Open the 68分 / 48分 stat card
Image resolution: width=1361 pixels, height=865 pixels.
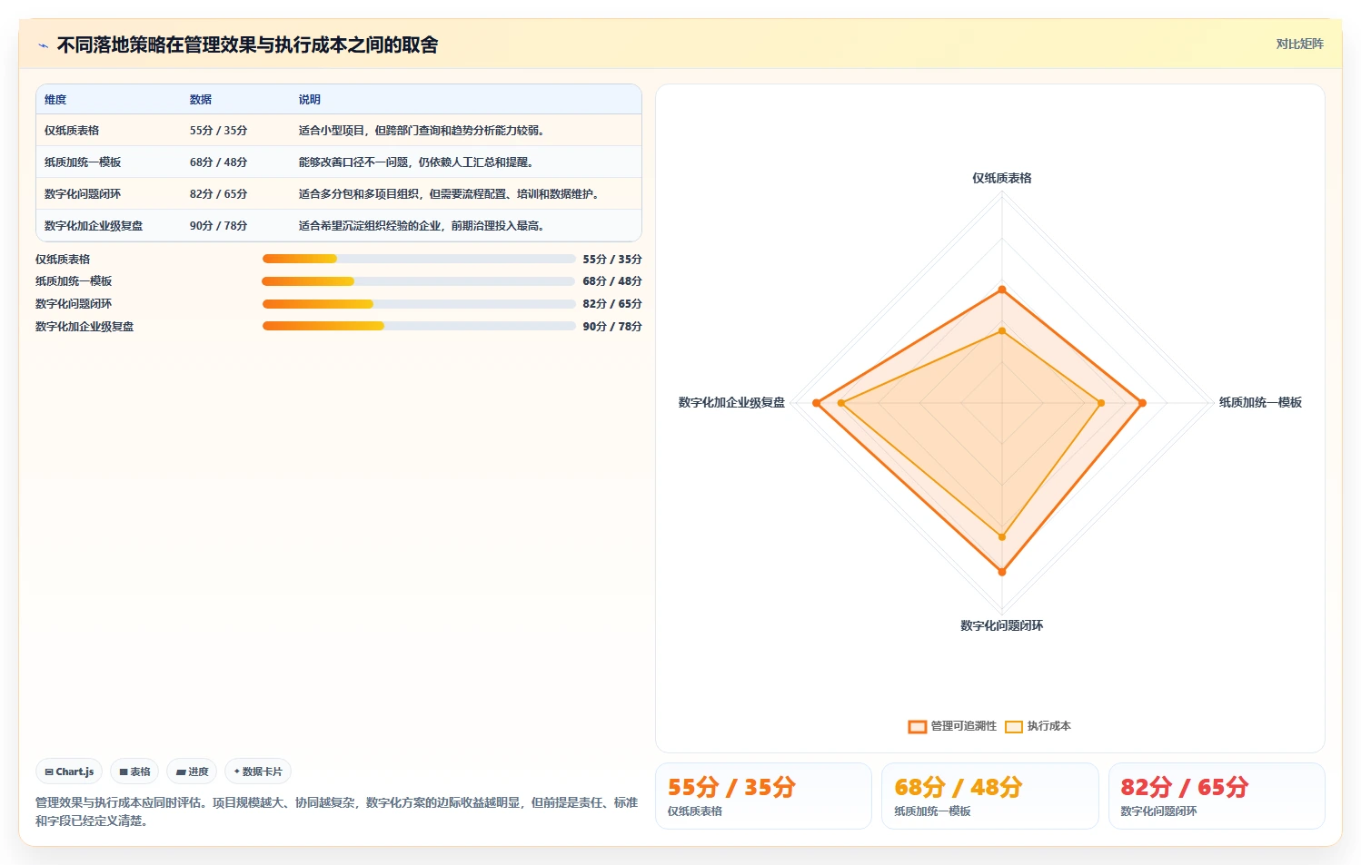(989, 796)
